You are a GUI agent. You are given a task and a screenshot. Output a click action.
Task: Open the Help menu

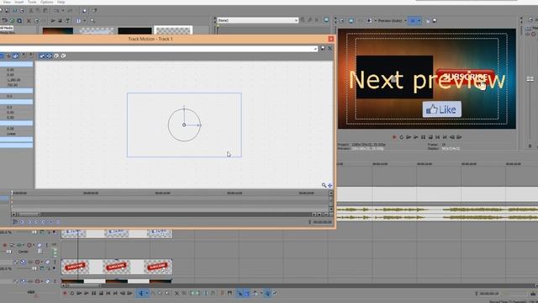point(61,2)
